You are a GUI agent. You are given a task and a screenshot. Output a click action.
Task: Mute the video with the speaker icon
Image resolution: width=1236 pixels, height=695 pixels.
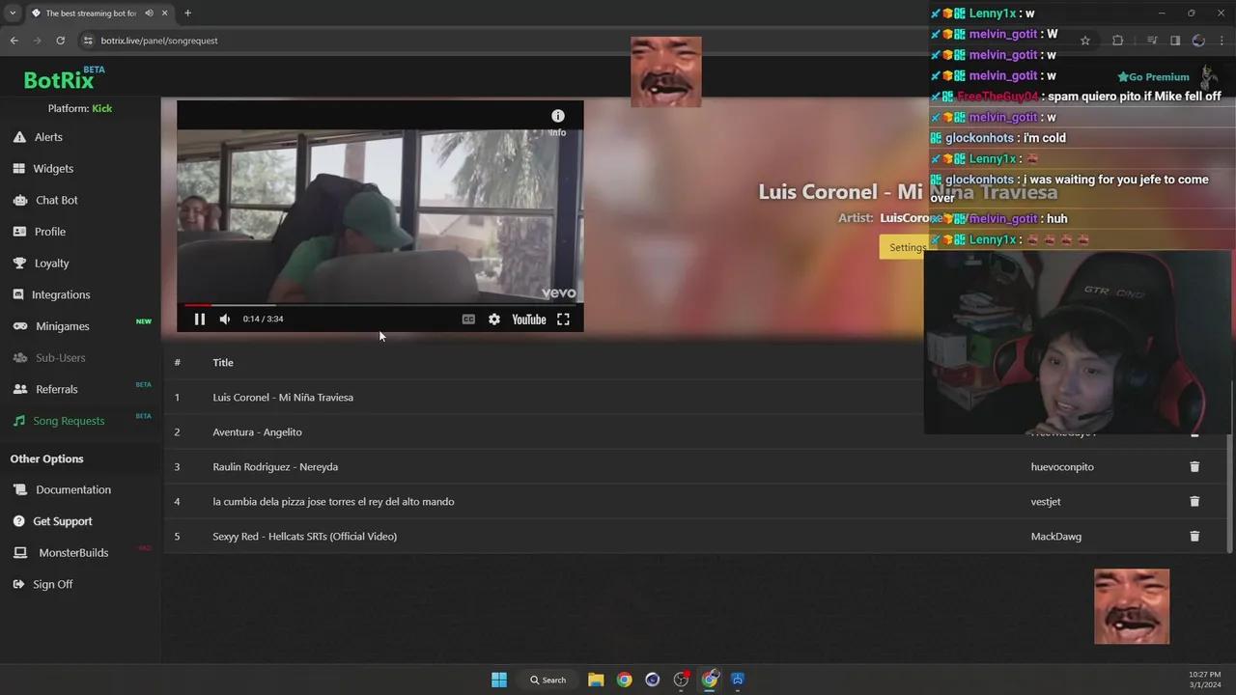[225, 320]
